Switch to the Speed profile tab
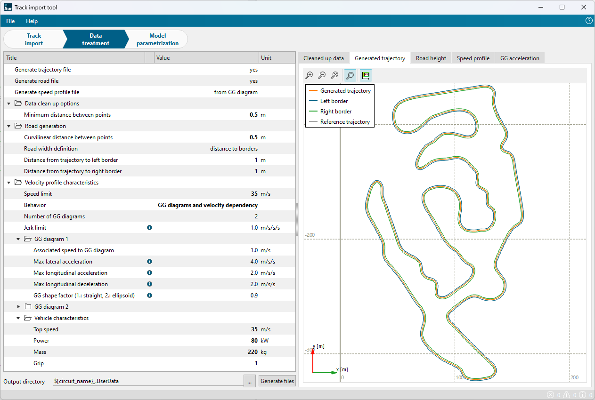595x400 pixels. pyautogui.click(x=473, y=58)
